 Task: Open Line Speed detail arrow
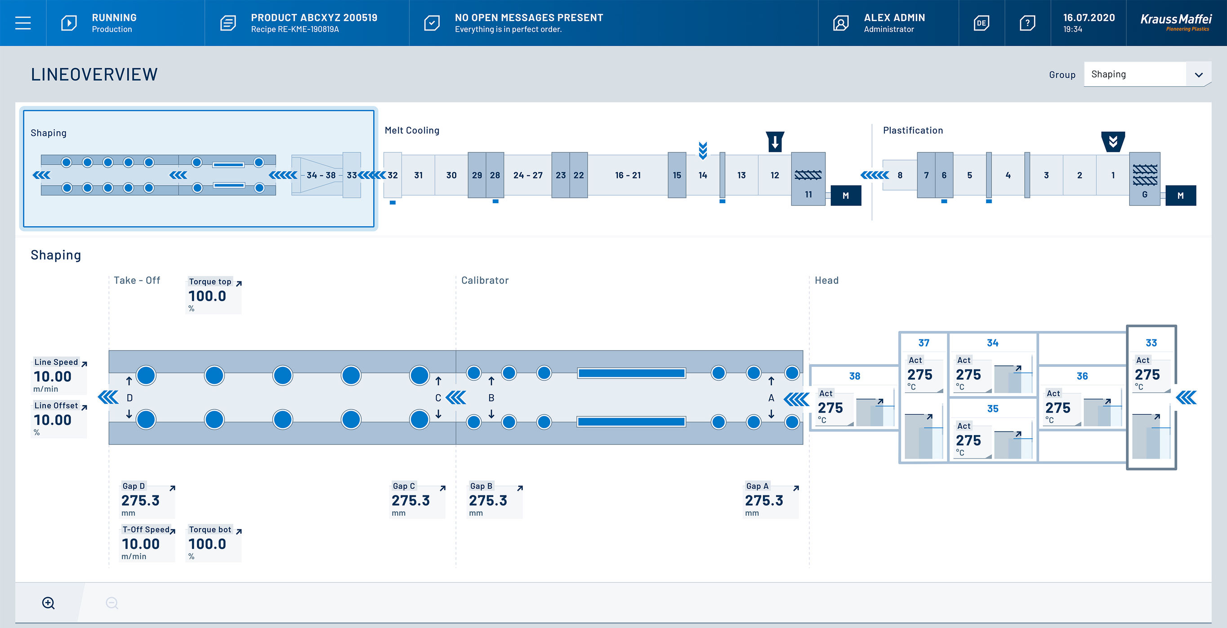click(x=85, y=364)
